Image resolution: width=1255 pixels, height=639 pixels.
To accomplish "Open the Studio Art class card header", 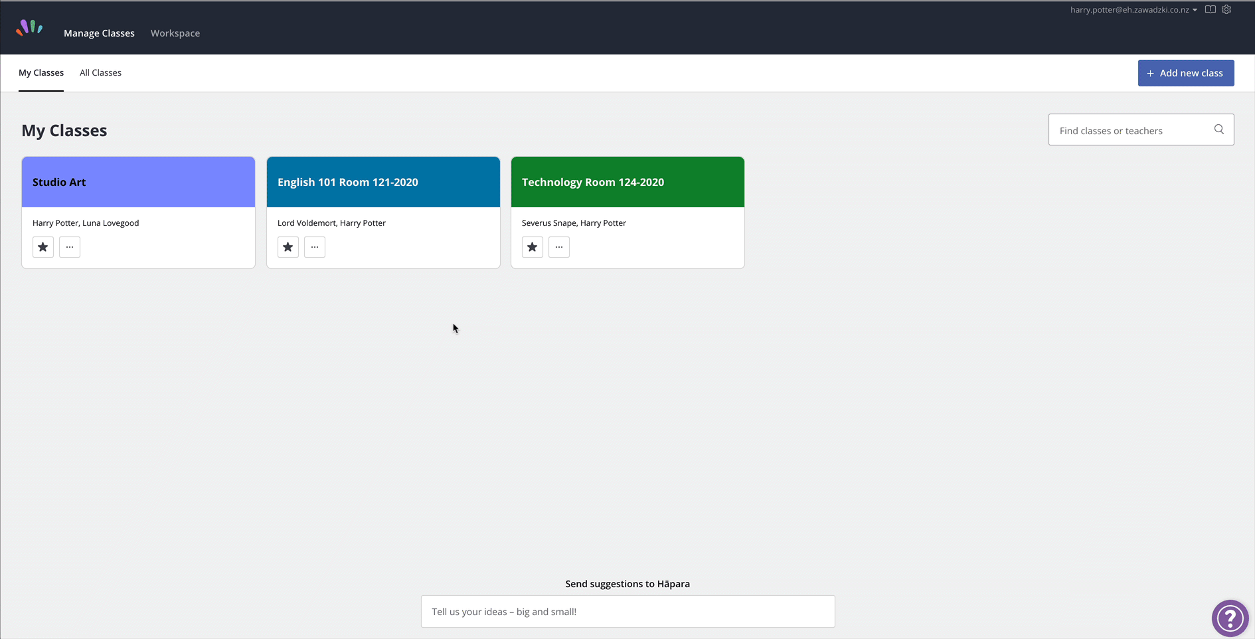I will coord(138,182).
